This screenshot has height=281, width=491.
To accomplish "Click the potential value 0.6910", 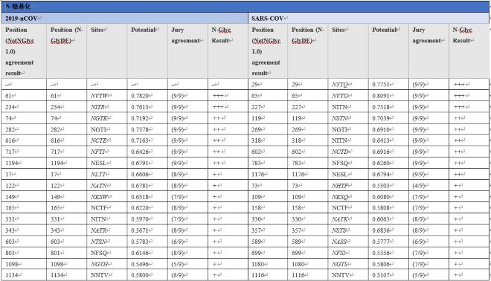I will (381, 129).
